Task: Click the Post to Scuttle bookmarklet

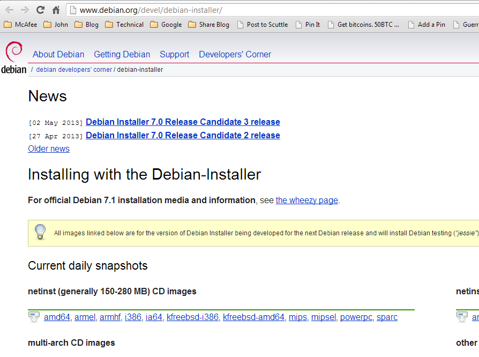Action: (x=263, y=25)
